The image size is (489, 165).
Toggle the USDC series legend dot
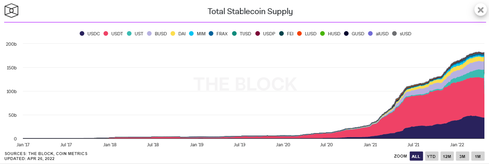pyautogui.click(x=82, y=34)
